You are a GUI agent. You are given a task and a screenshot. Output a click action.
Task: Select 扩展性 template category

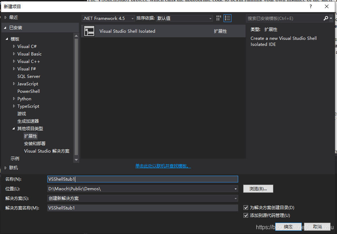(x=31, y=136)
